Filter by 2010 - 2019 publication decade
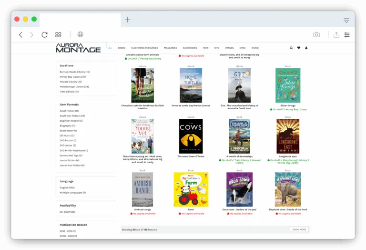The width and height of the screenshot is (366, 250). pos(68,231)
